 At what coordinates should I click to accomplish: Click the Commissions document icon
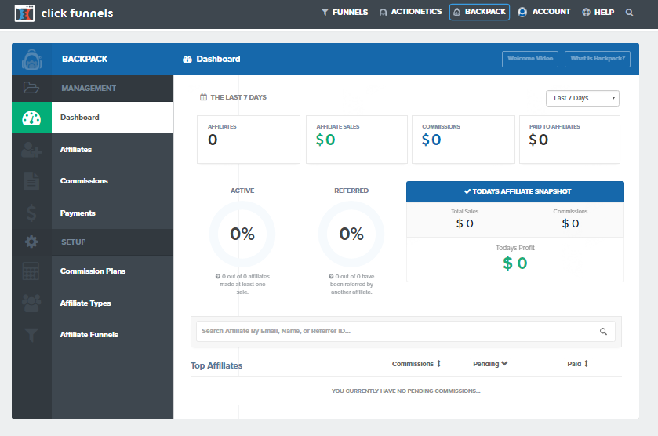point(31,181)
